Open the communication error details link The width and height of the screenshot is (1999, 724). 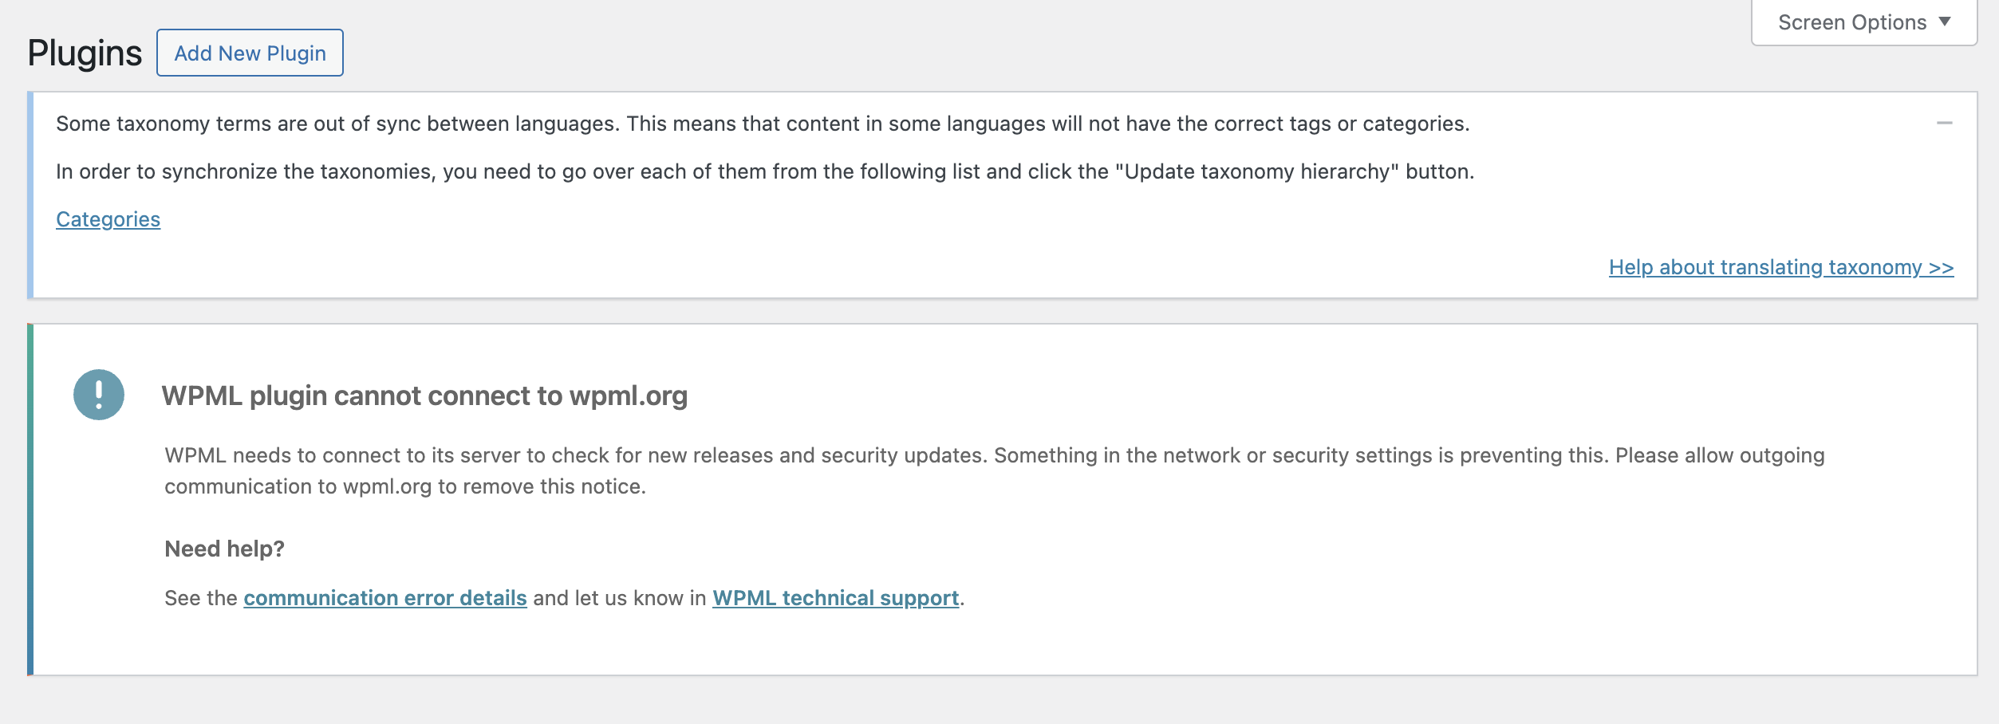click(384, 598)
